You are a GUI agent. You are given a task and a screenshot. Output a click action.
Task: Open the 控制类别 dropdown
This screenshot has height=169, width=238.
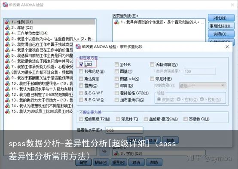pos(203,86)
